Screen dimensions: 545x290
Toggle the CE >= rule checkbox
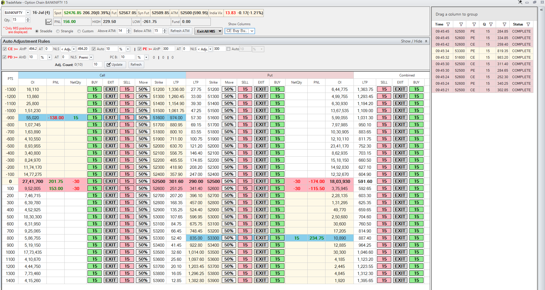5,49
